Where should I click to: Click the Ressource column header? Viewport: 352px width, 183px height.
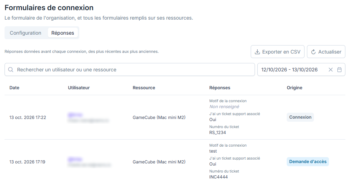point(144,88)
